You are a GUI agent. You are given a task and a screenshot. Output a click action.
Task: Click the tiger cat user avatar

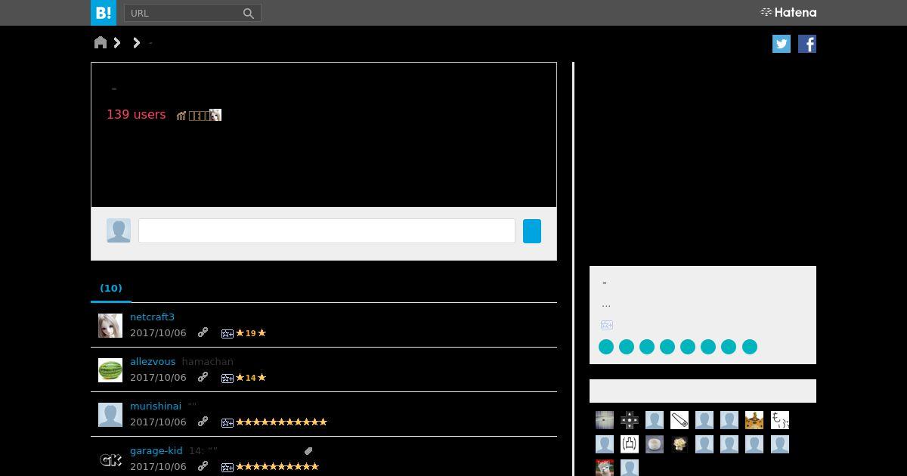tap(754, 420)
